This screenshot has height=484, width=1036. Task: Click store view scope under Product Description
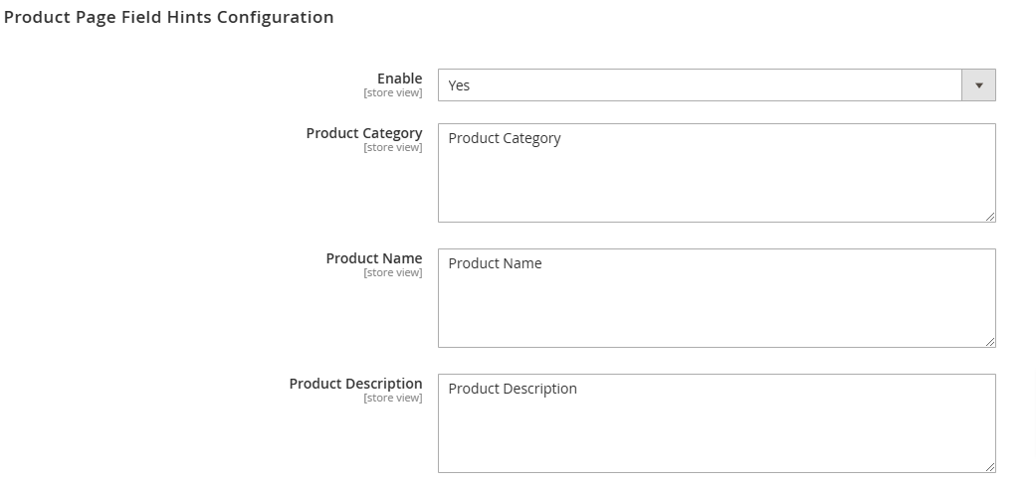click(x=392, y=399)
